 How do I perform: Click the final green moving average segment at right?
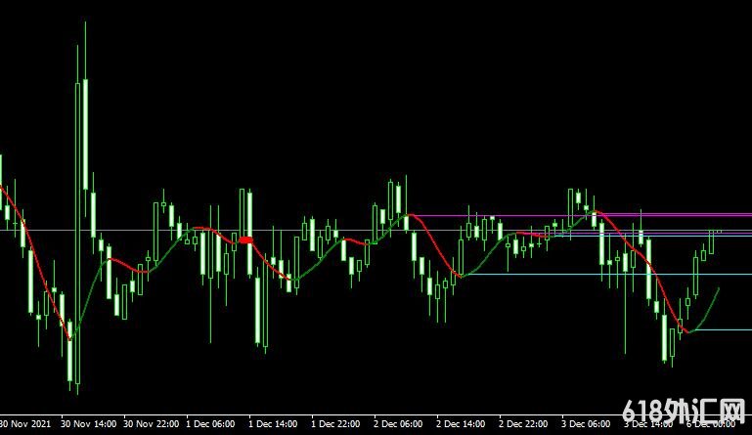(708, 305)
